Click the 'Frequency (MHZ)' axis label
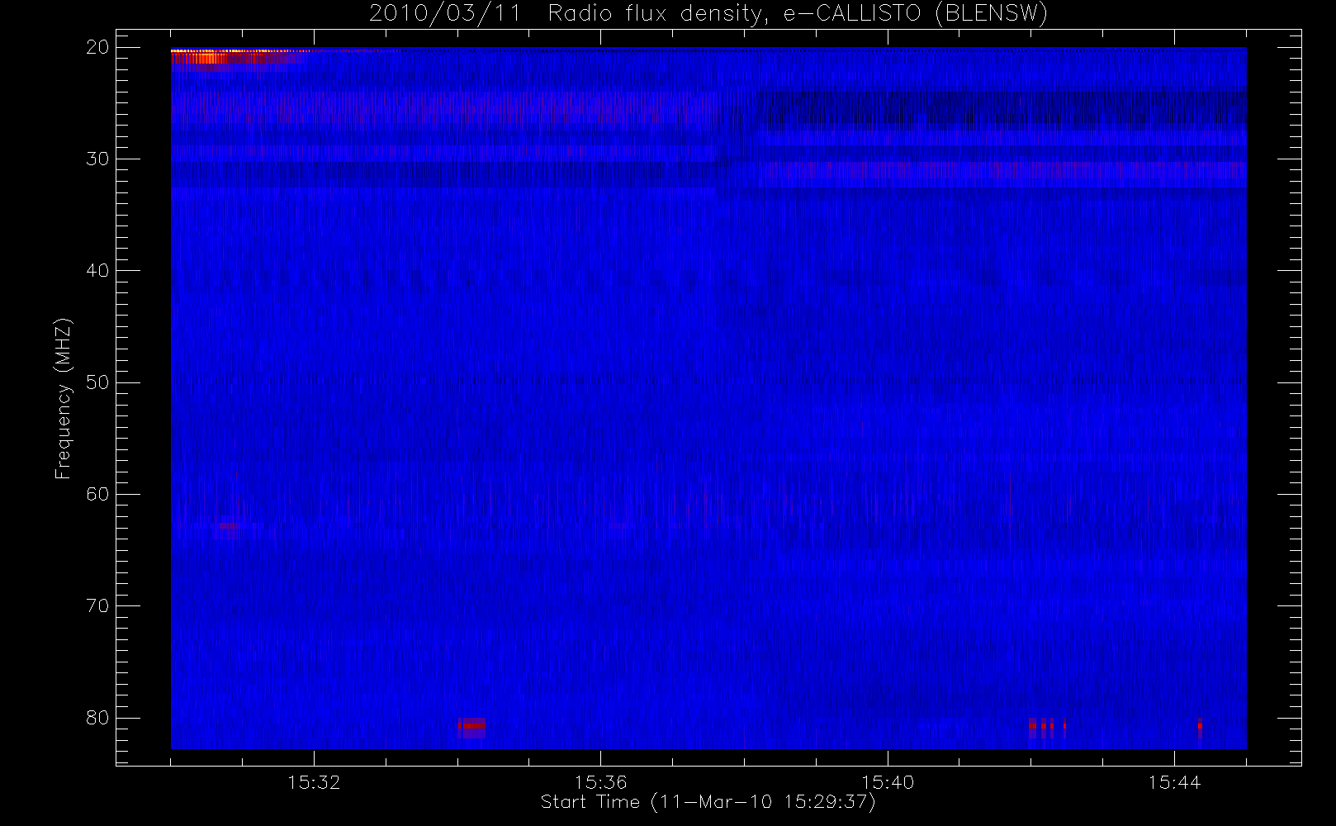The width and height of the screenshot is (1336, 826). pyautogui.click(x=63, y=398)
